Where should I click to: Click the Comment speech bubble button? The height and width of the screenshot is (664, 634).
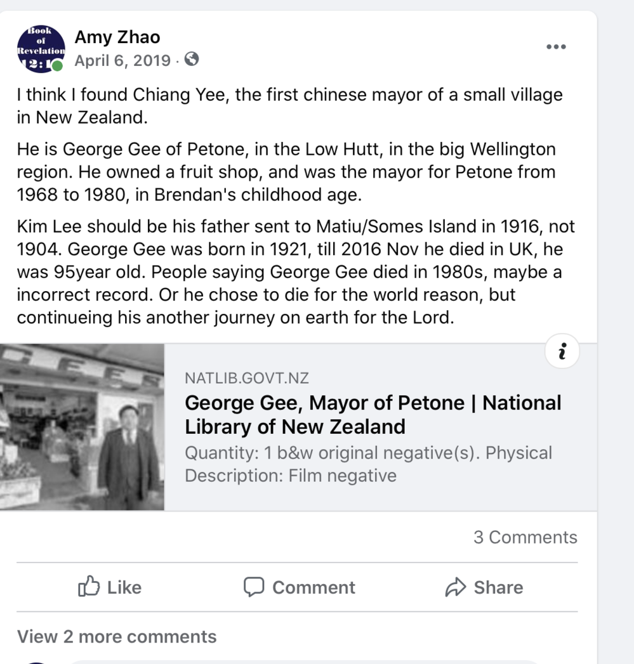tap(300, 587)
